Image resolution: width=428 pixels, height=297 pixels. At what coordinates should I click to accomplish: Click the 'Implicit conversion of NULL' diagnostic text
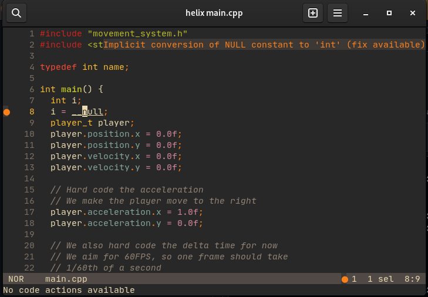(264, 45)
